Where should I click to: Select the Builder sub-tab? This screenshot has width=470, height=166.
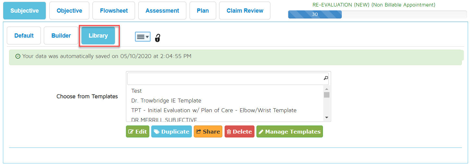[x=61, y=36]
